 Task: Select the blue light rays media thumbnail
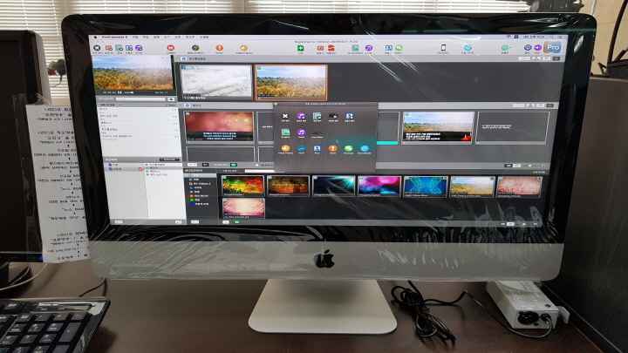pyautogui.click(x=333, y=185)
